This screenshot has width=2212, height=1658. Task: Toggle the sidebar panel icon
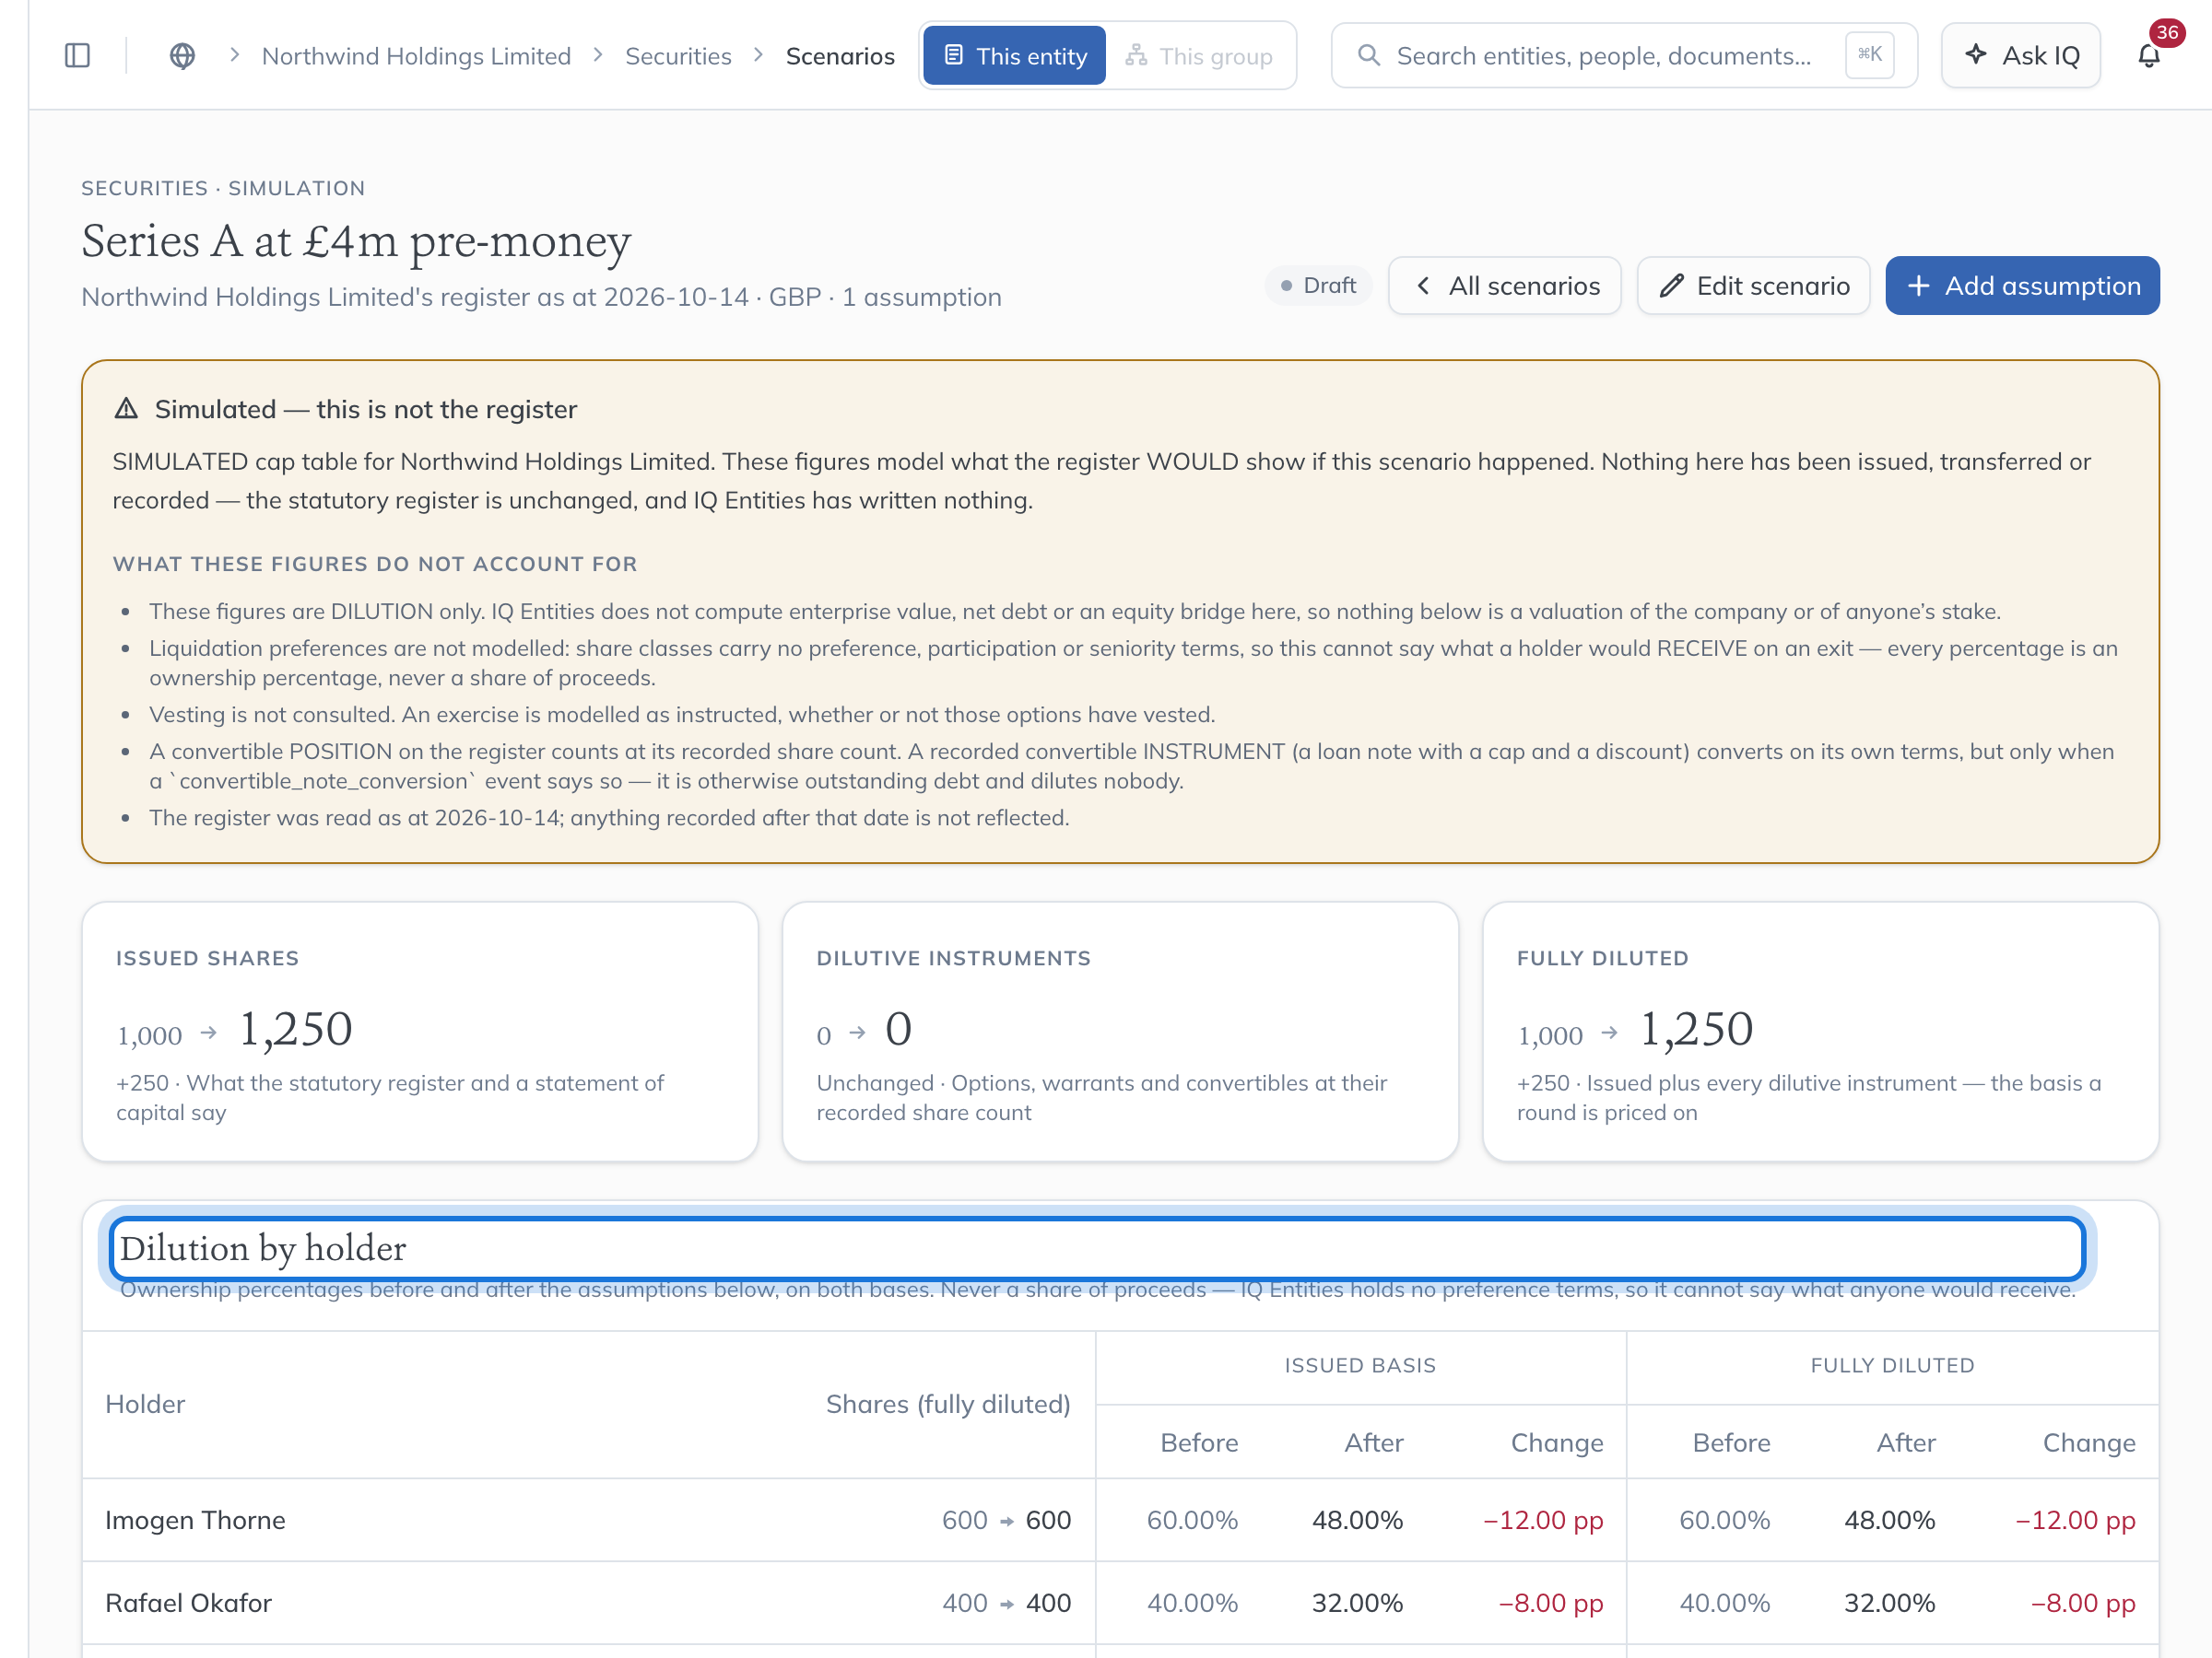(77, 56)
